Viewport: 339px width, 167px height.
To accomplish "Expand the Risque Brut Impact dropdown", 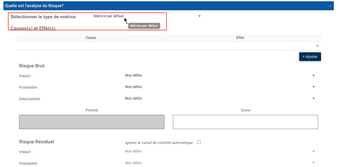I will point(313,75).
